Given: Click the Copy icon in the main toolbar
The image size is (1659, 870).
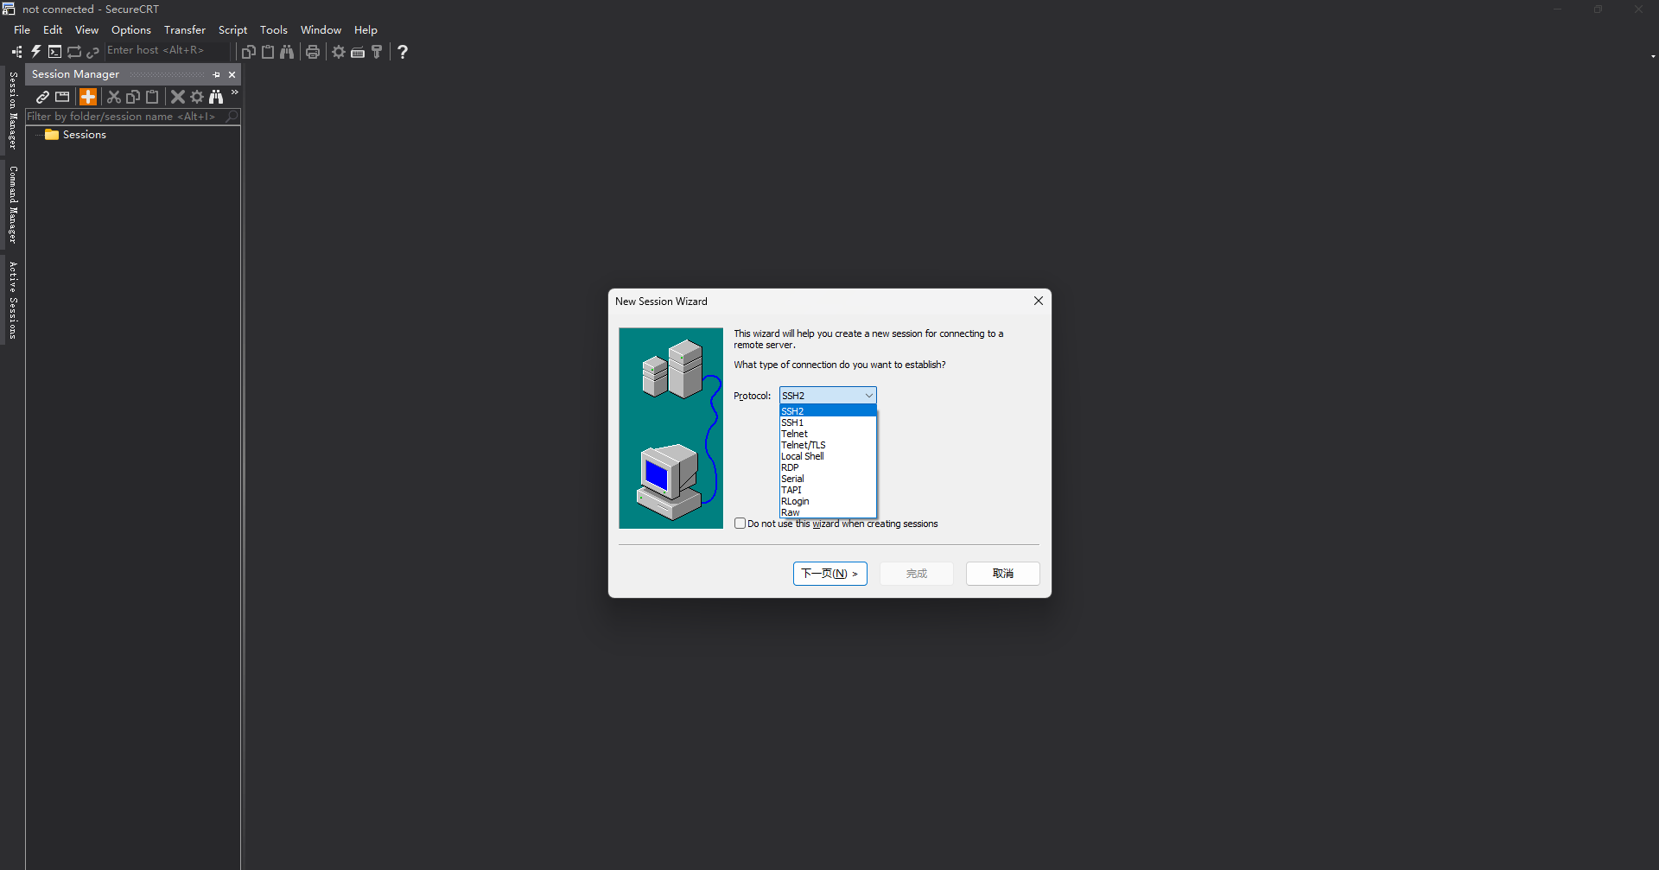Looking at the screenshot, I should (248, 52).
